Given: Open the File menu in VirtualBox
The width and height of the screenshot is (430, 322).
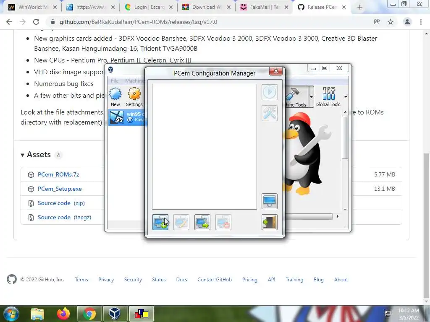Looking at the screenshot, I should point(115,81).
